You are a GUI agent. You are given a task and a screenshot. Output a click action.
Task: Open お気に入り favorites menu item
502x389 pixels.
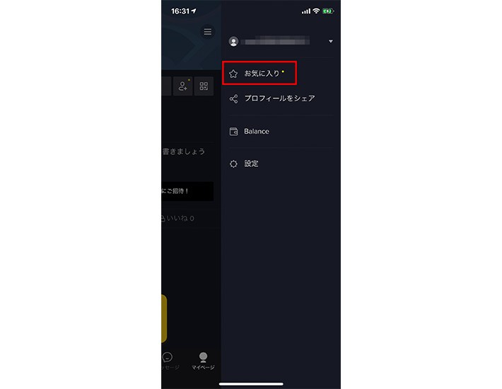(259, 74)
